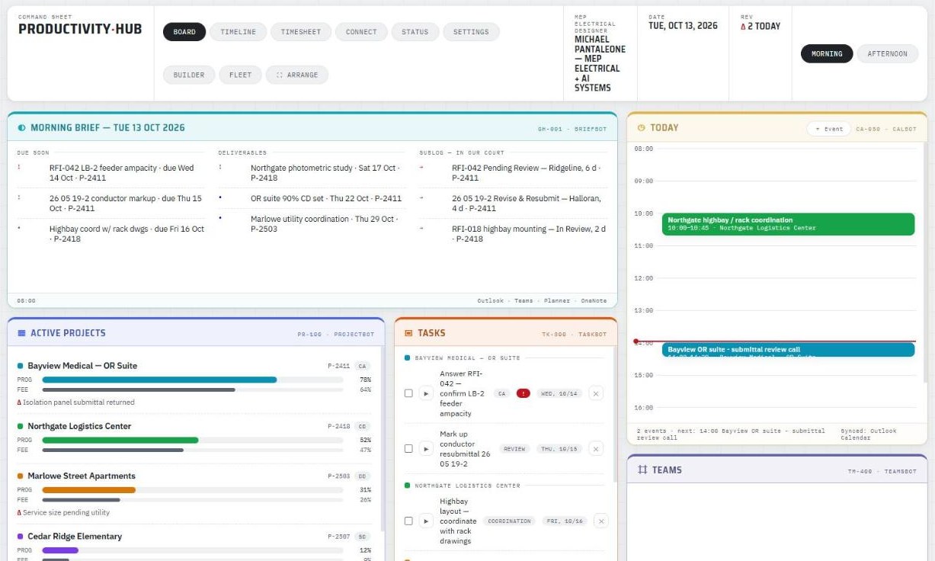Click the Cedar Ridge purple project dot
Image resolution: width=935 pixels, height=561 pixels.
coord(21,537)
